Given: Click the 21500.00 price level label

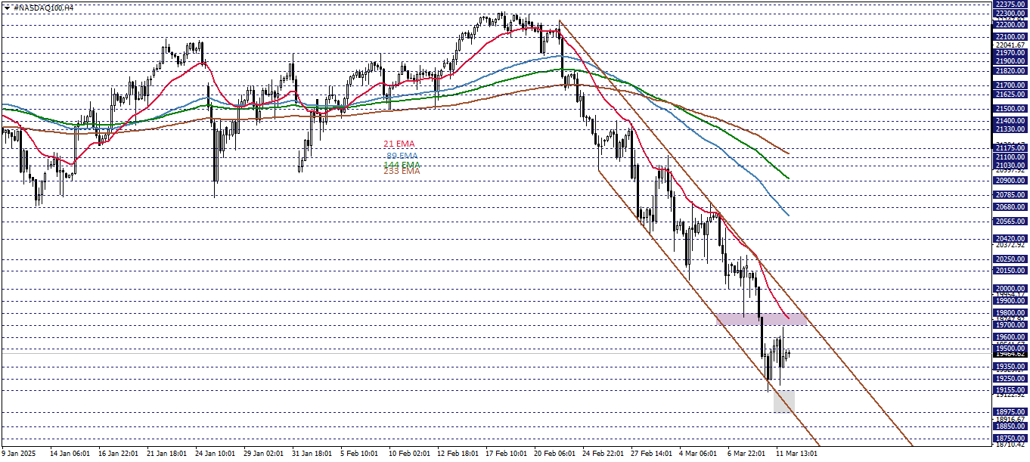Looking at the screenshot, I should 1010,109.
